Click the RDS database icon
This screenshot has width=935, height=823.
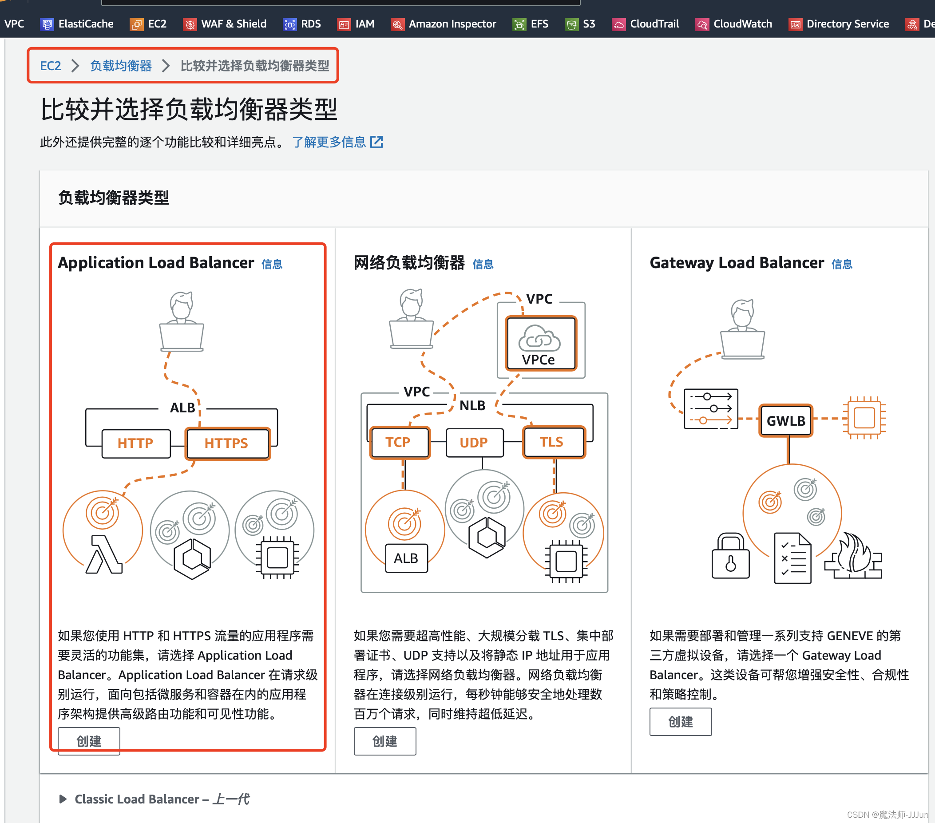[x=289, y=24]
